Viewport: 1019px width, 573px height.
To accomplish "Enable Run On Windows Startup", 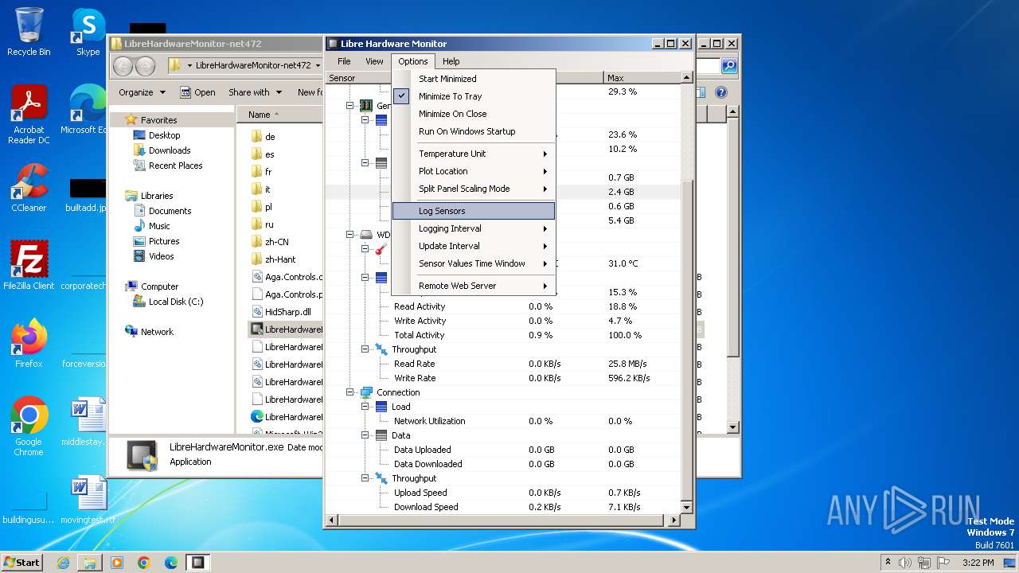I will click(x=474, y=131).
